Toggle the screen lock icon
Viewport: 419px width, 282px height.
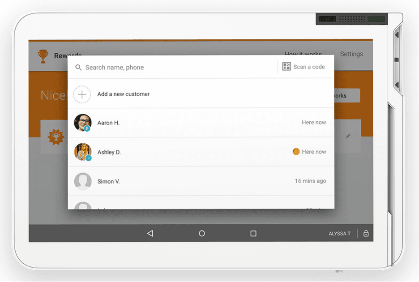[x=366, y=233]
